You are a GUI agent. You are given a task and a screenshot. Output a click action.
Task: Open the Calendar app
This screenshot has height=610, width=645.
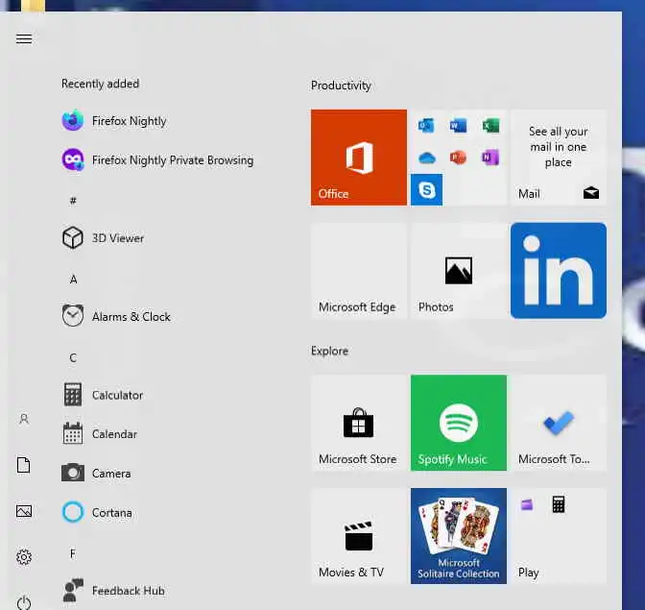coord(100,434)
